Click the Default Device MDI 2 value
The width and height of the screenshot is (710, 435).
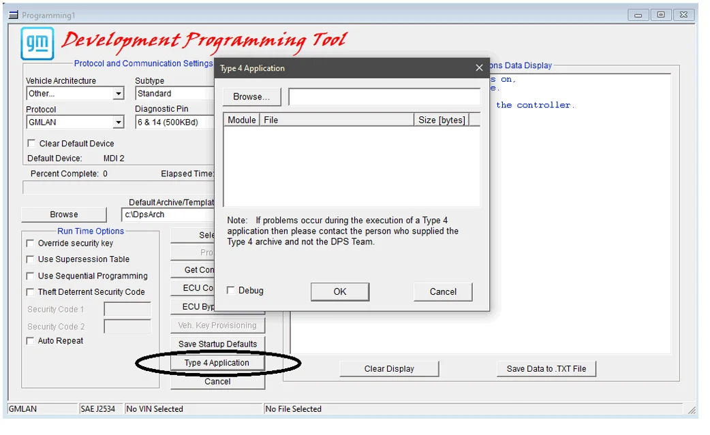[114, 158]
